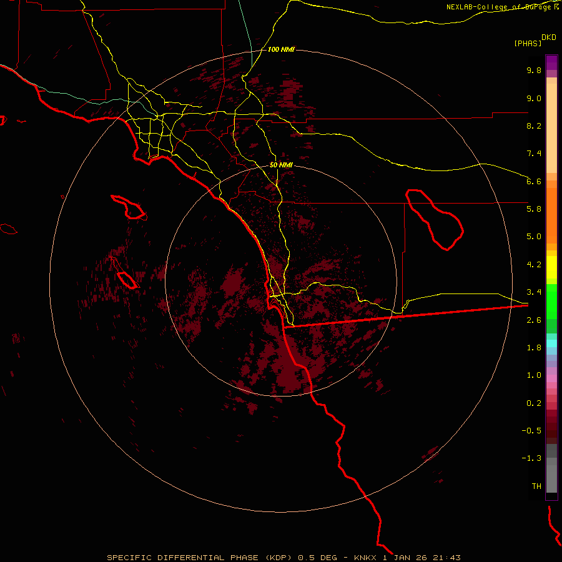Click the cyan band of the color bar
Viewport: 562px width, 562px height.
click(551, 343)
